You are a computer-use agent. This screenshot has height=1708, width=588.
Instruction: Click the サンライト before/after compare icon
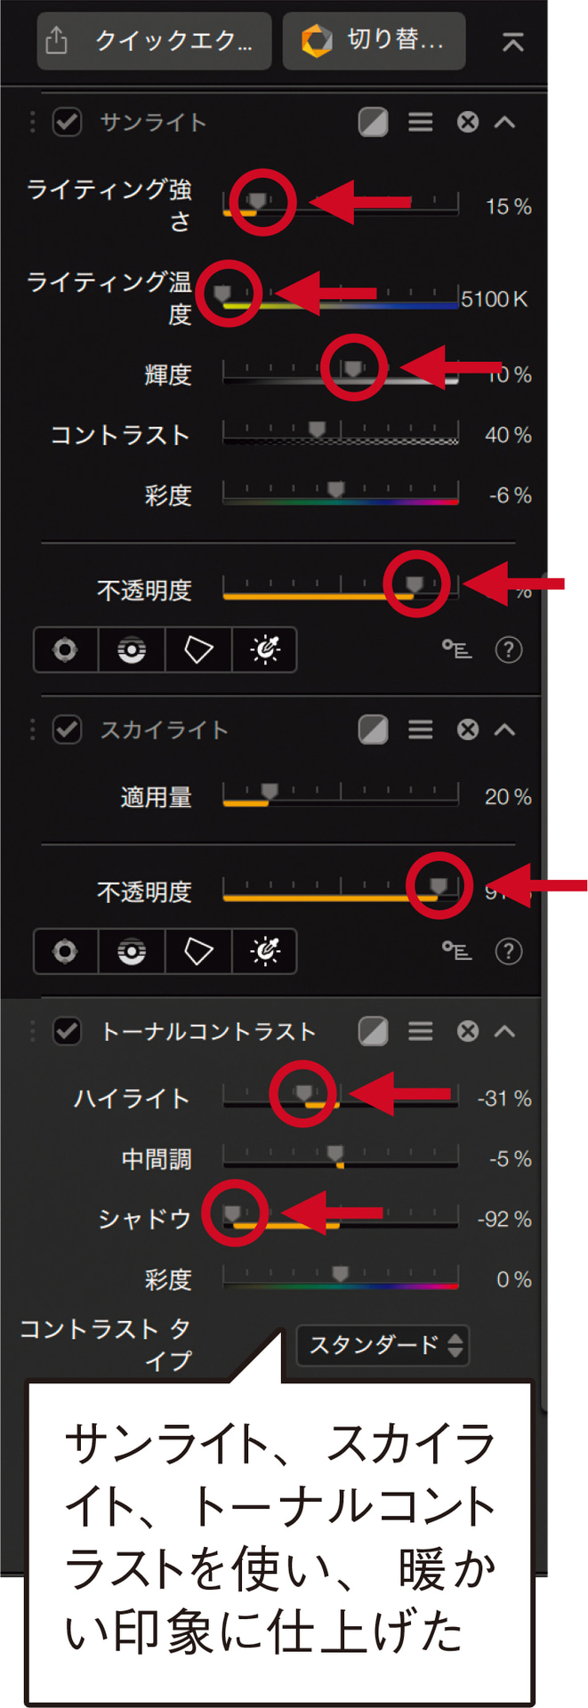(373, 122)
